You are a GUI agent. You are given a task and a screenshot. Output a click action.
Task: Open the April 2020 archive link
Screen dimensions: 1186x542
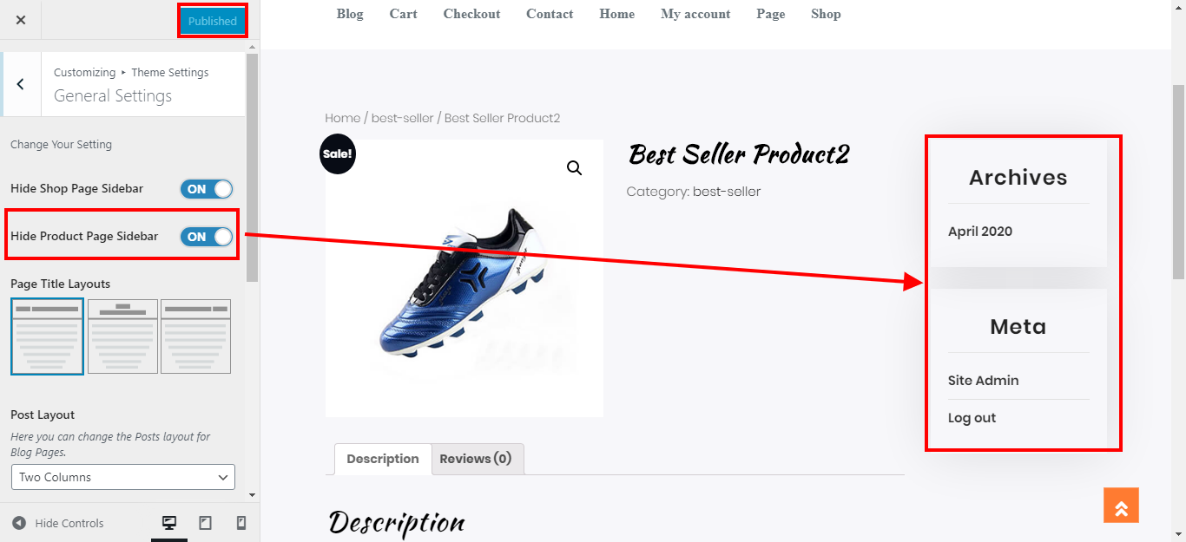point(980,232)
